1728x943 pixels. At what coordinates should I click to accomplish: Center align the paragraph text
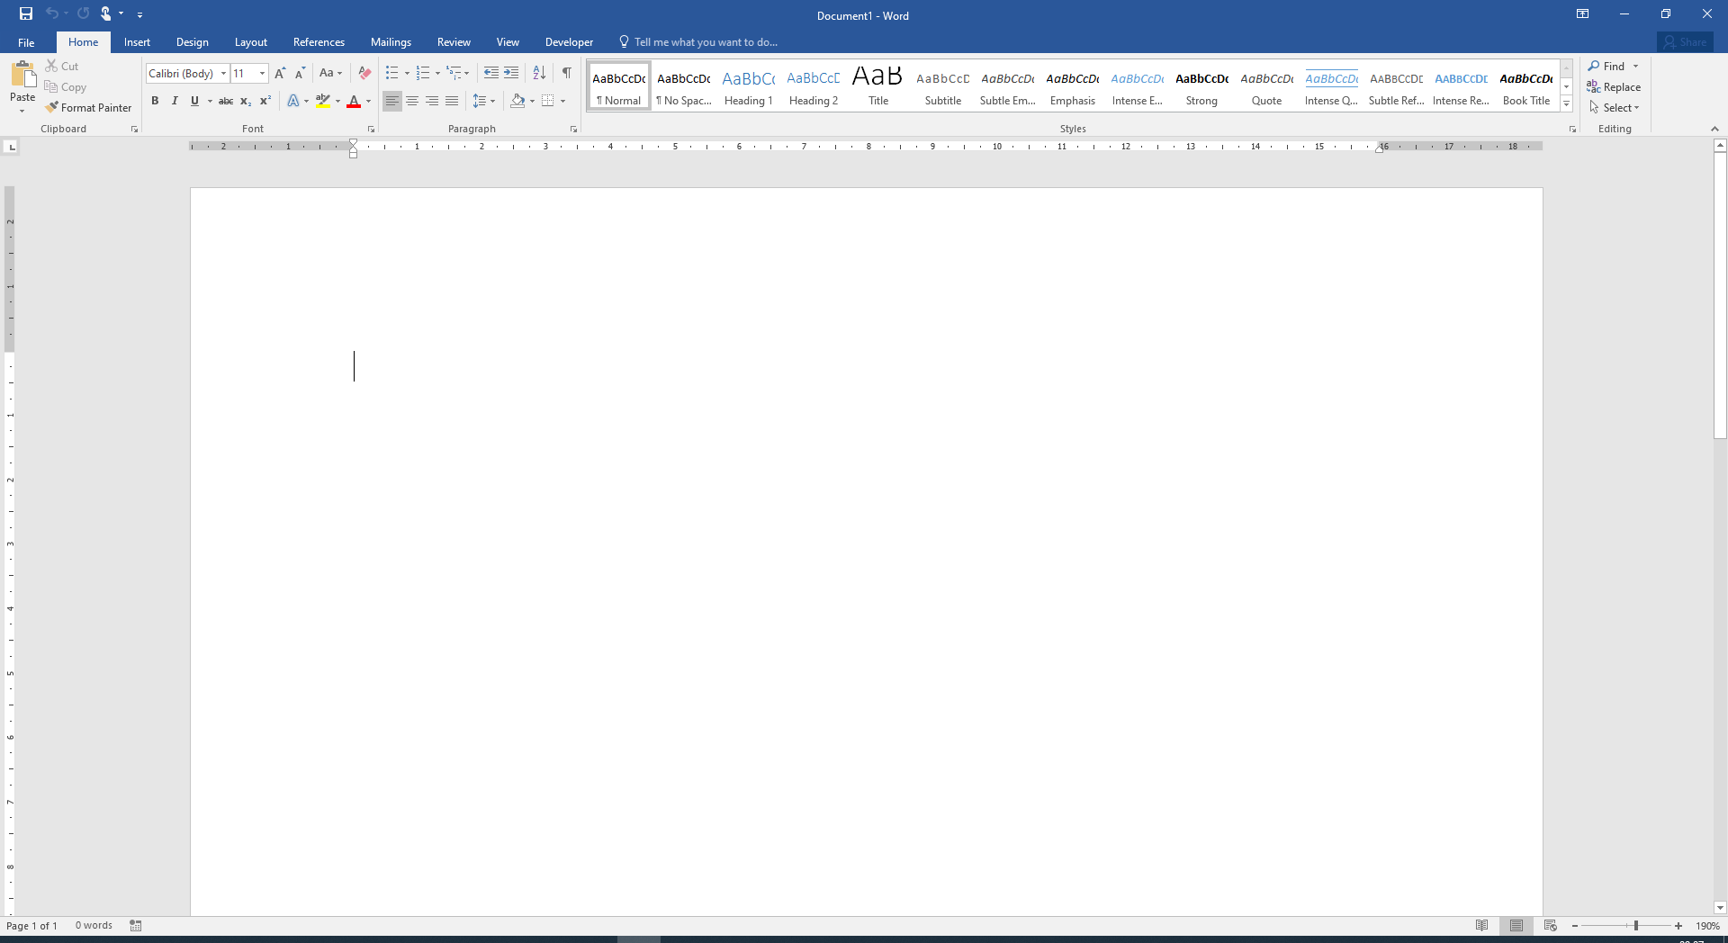(412, 101)
